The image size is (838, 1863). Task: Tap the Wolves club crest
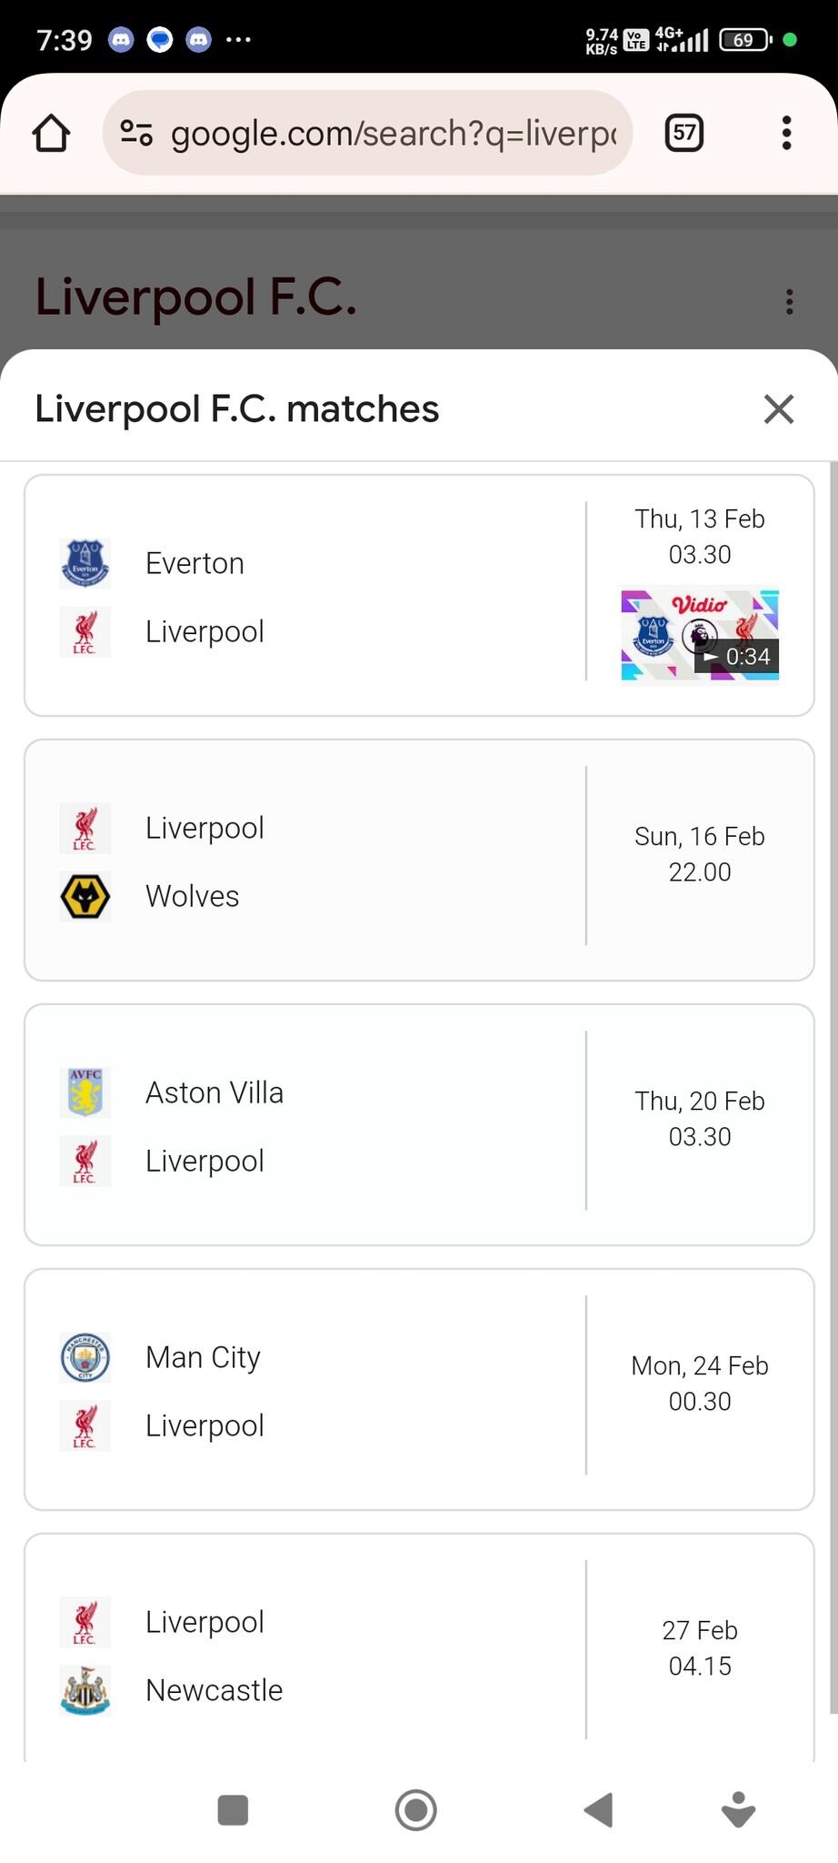[x=85, y=897]
